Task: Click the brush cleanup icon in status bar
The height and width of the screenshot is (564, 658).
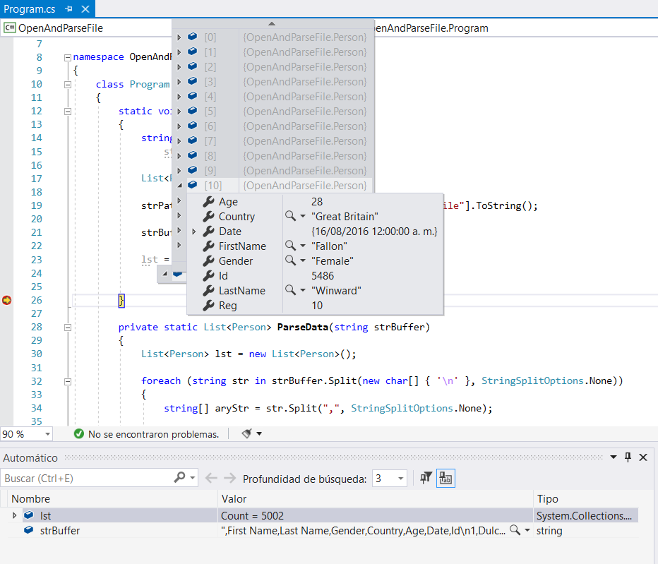Action: [x=247, y=433]
